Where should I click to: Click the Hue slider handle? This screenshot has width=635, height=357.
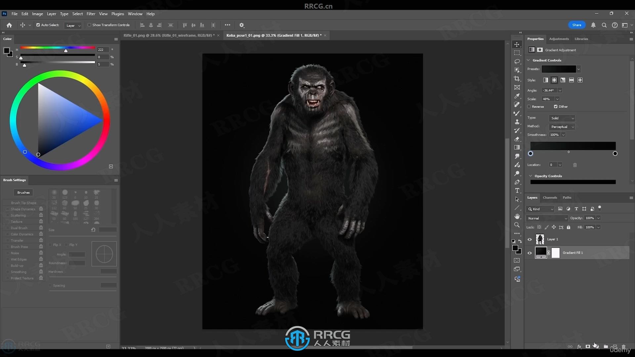pyautogui.click(x=66, y=51)
